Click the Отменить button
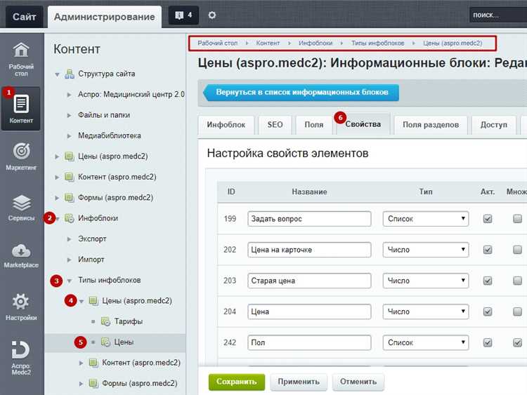Screen dimensions: 527x395 pyautogui.click(x=358, y=382)
